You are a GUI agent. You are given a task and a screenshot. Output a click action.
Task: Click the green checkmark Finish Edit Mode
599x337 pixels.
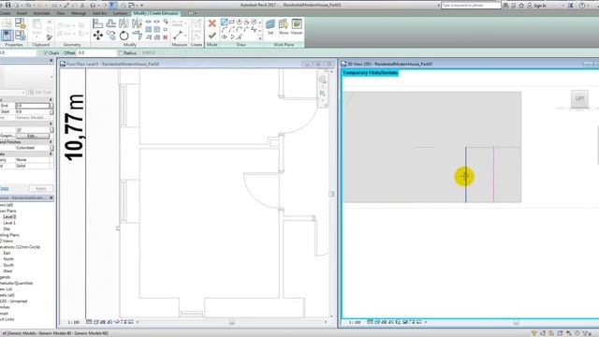point(212,36)
